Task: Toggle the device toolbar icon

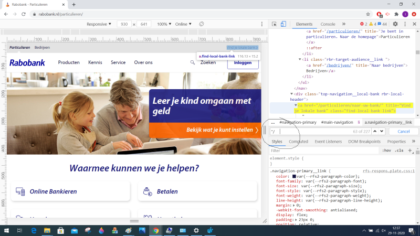Action: [x=283, y=24]
